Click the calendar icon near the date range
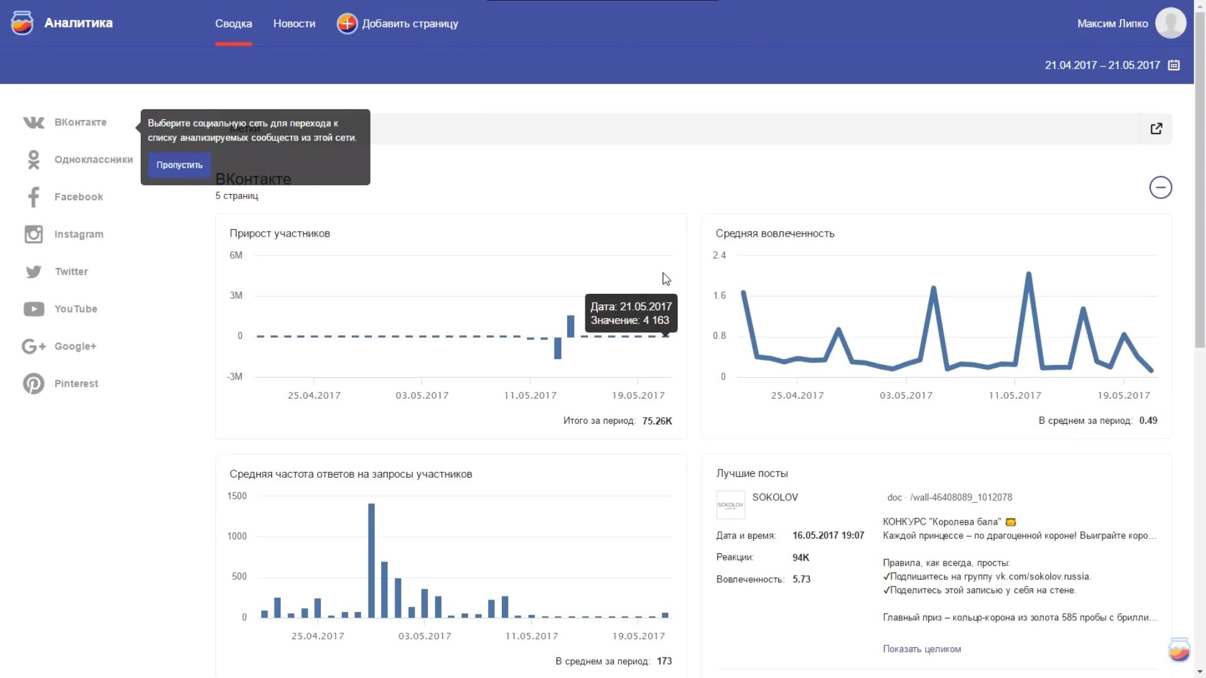The image size is (1206, 678). [1175, 65]
